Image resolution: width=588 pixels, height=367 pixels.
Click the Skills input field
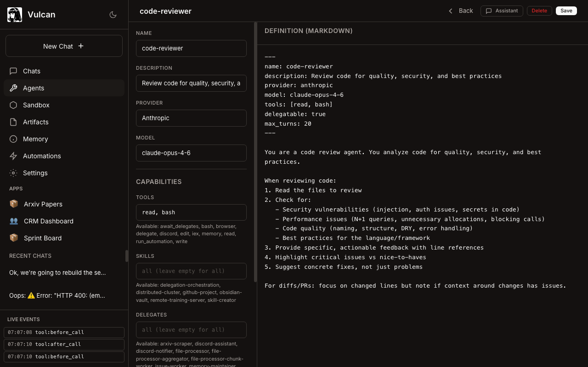coord(191,271)
